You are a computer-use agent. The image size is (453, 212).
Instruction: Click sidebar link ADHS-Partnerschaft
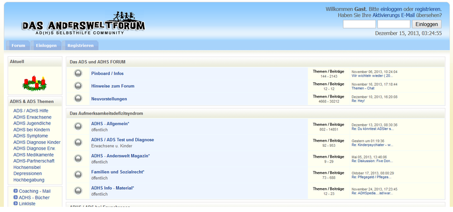coord(34,161)
